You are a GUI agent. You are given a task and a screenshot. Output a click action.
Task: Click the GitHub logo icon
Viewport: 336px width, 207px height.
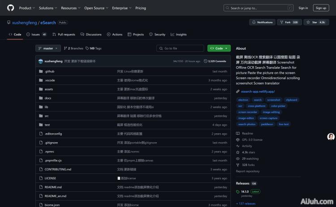click(x=11, y=8)
